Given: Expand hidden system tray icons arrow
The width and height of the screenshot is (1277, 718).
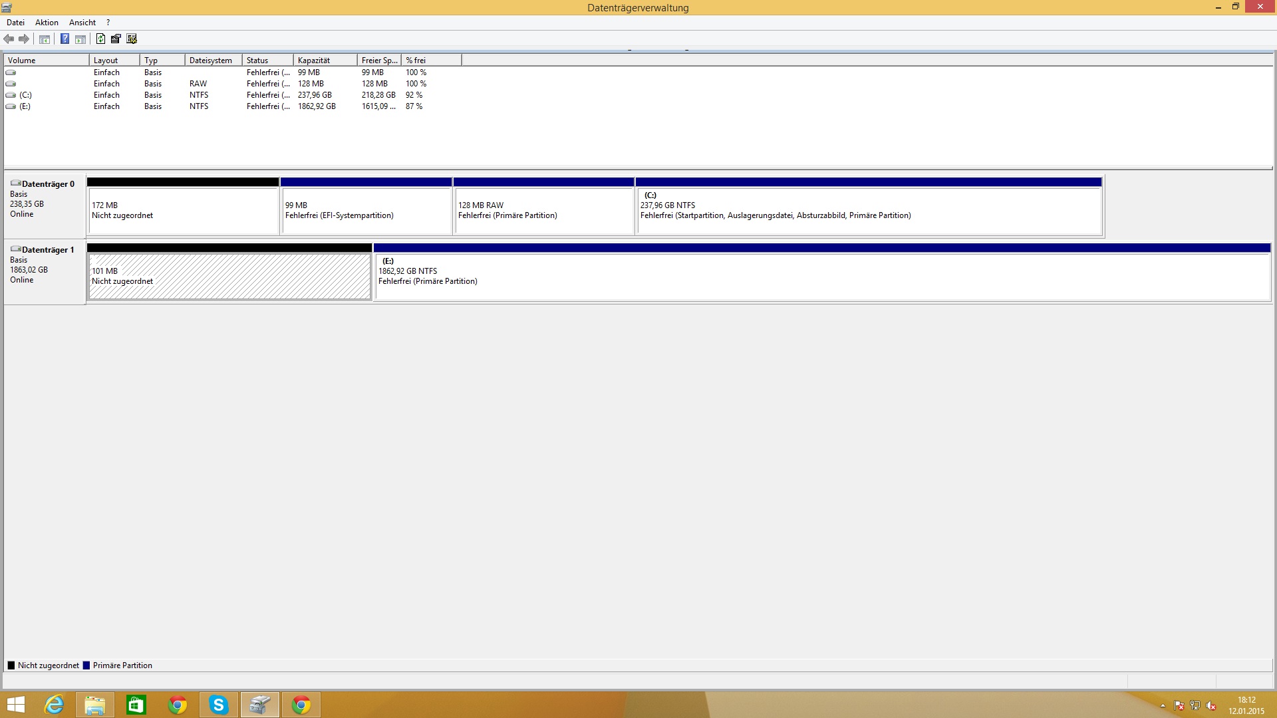Looking at the screenshot, I should [1163, 705].
